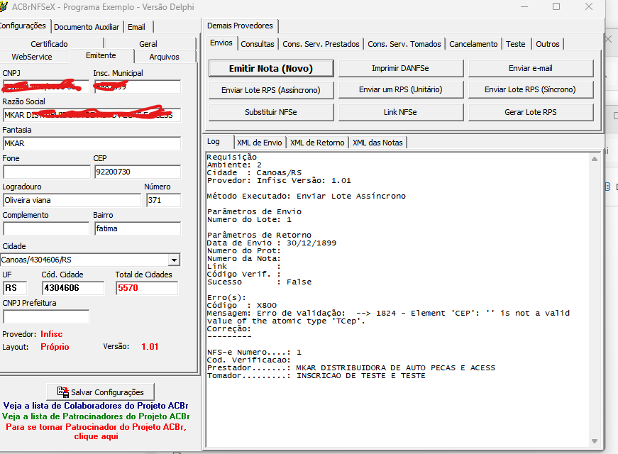This screenshot has width=618, height=454.
Task: Click the Total de Cidades field 5570
Action: click(147, 288)
